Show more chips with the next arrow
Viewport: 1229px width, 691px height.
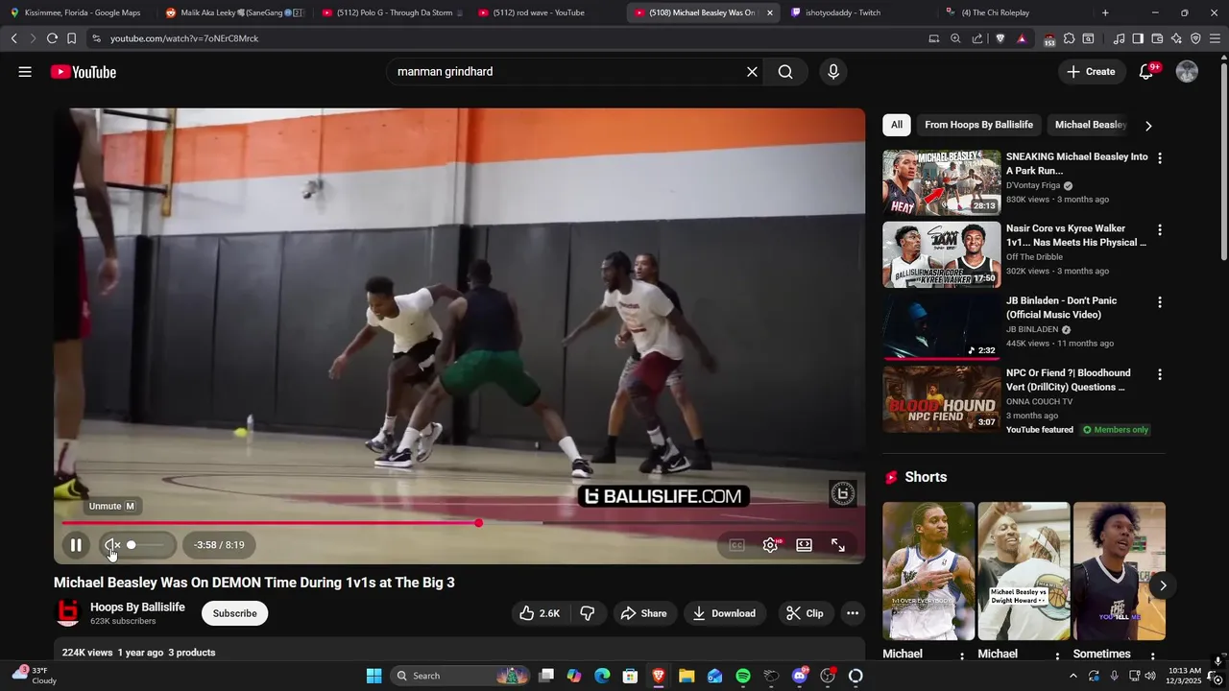[x=1148, y=126]
